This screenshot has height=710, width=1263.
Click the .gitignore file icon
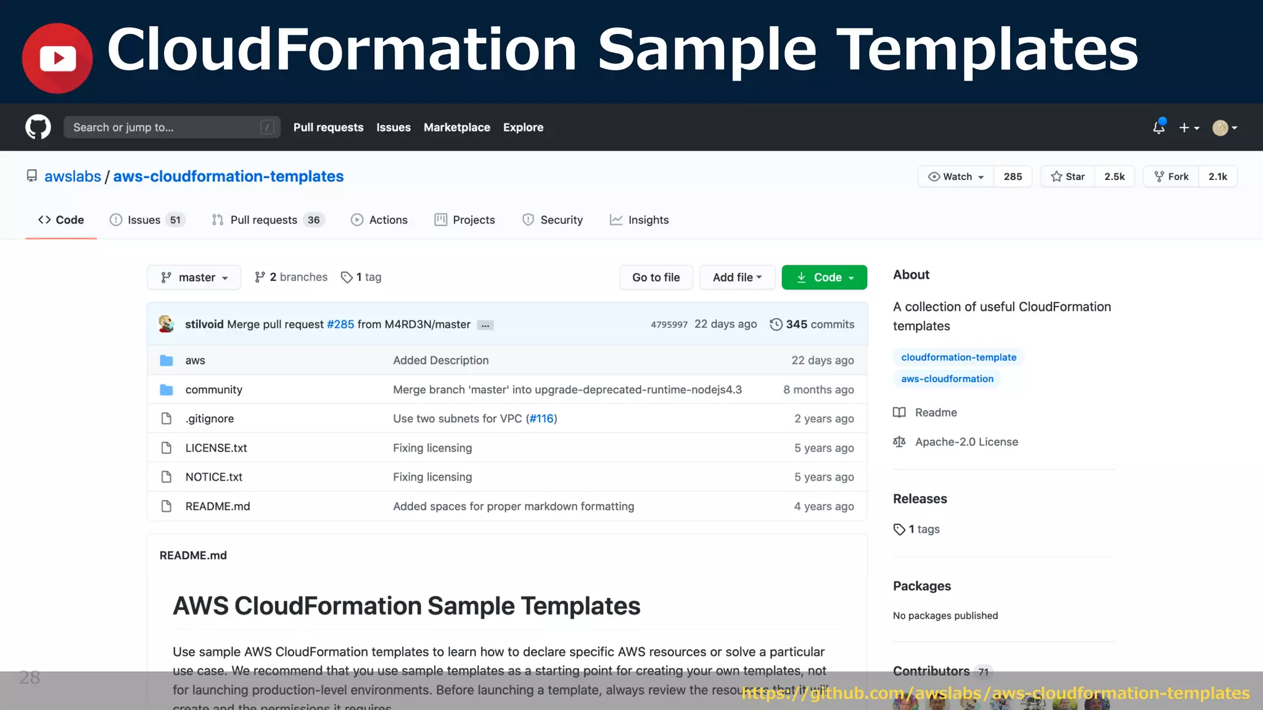coord(167,418)
